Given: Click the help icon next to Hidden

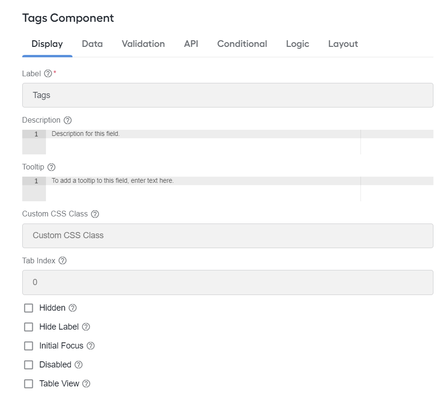Looking at the screenshot, I should (x=72, y=308).
